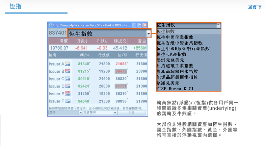Select 恆生指數 in the enlarged list

click(188, 31)
